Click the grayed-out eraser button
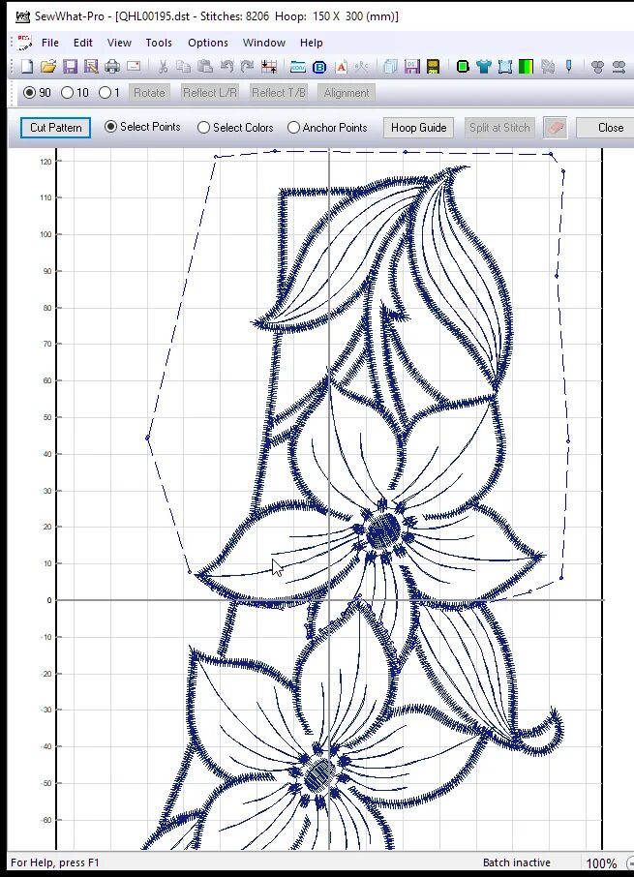 pos(556,128)
